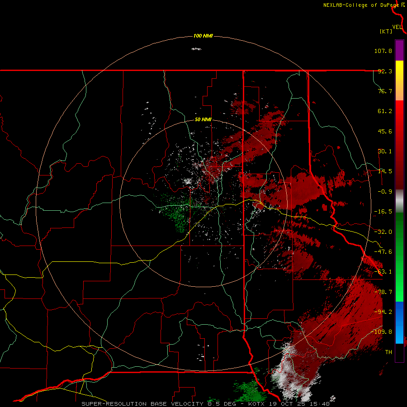Click the -63.1 velocity scale value
This screenshot has height=407, width=407.
pyautogui.click(x=383, y=272)
